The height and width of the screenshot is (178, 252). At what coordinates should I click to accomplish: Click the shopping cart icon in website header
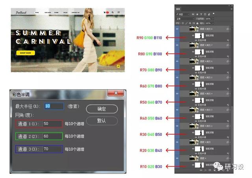104,12
